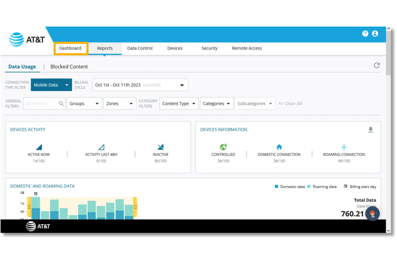Click the Clear All filters link
This screenshot has width=397, height=265.
coord(291,103)
